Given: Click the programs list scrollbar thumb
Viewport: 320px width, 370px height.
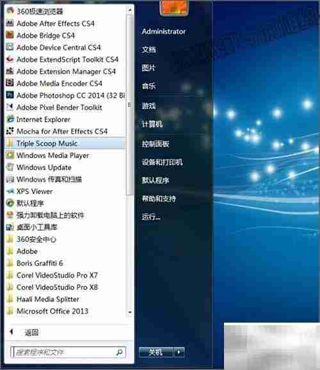Looking at the screenshot, I should tap(130, 105).
